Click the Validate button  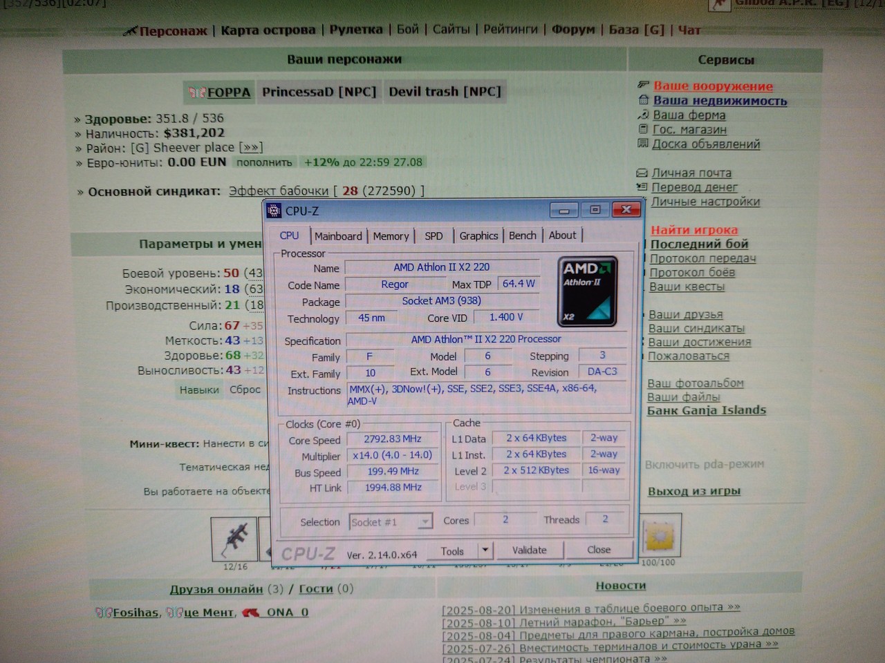(530, 550)
